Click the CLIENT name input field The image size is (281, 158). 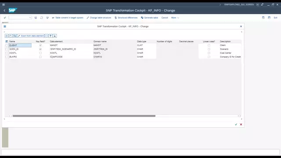pos(20,45)
